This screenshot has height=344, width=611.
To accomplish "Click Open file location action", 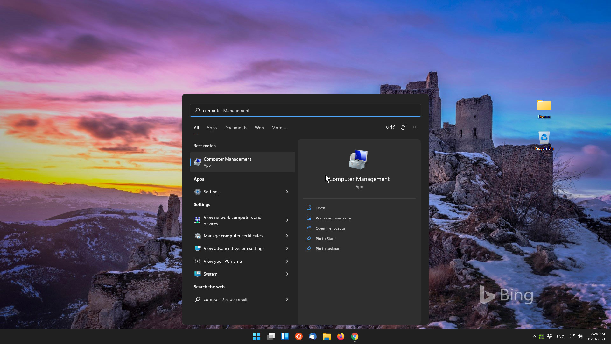I will click(x=331, y=228).
